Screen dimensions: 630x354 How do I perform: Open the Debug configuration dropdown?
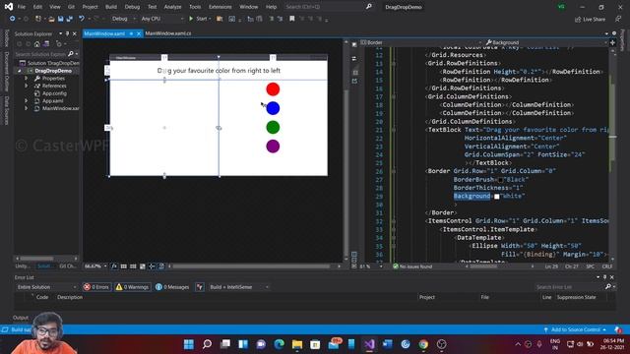[x=123, y=19]
